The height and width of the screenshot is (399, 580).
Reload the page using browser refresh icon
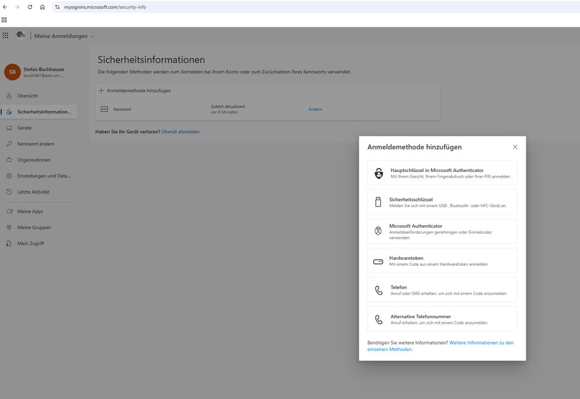coord(30,7)
